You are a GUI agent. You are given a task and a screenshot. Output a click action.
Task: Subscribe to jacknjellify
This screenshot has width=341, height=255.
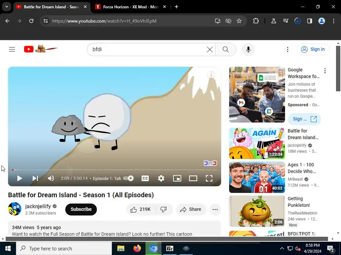[x=81, y=209]
